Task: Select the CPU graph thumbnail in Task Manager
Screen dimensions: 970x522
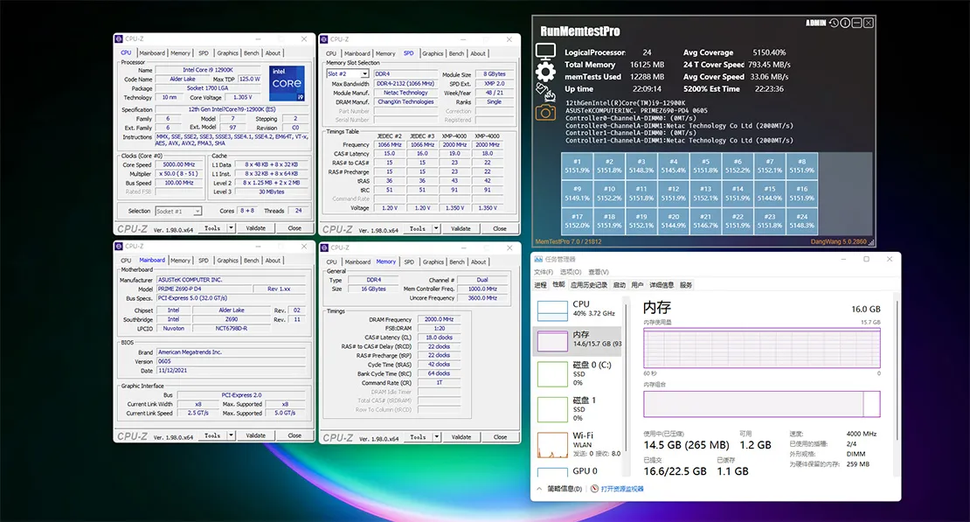Action: [x=552, y=311]
